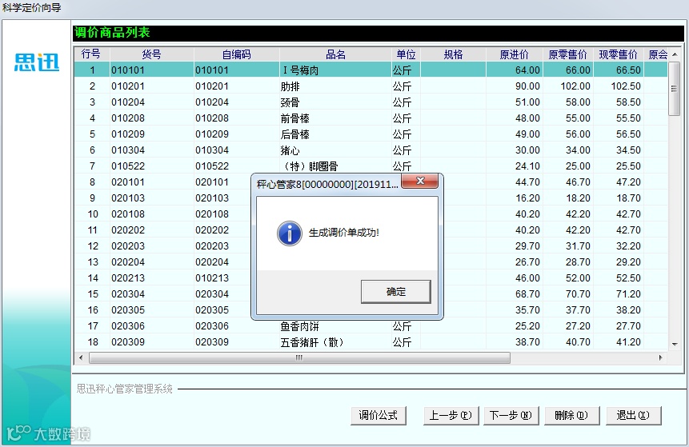The image size is (689, 447).
Task: Click row number 12 cell
Action: (93, 246)
